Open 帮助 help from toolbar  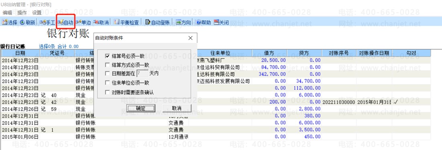click(204, 22)
